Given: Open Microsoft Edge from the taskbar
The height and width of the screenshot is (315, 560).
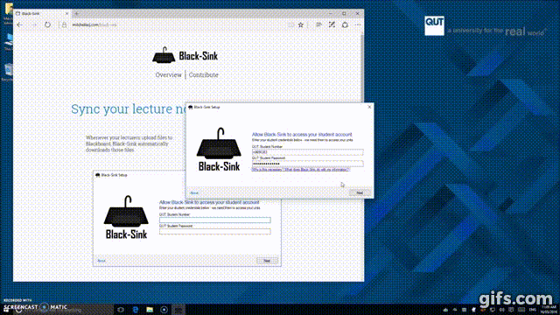Looking at the screenshot, I should (136, 310).
